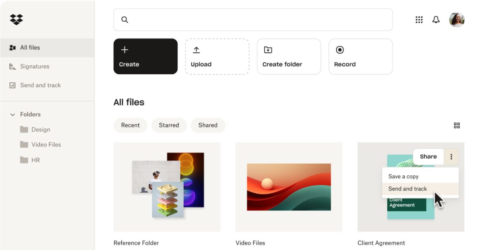This screenshot has width=477, height=250.
Task: Click the Signatures pen icon in sidebar
Action: [x=12, y=67]
